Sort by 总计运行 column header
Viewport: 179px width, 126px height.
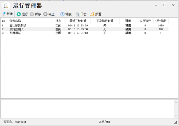(161, 21)
